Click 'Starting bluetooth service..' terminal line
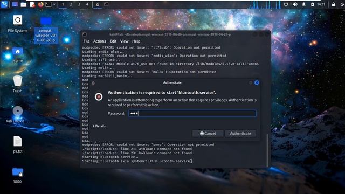The height and width of the screenshot is (194, 345). pyautogui.click(x=110, y=157)
